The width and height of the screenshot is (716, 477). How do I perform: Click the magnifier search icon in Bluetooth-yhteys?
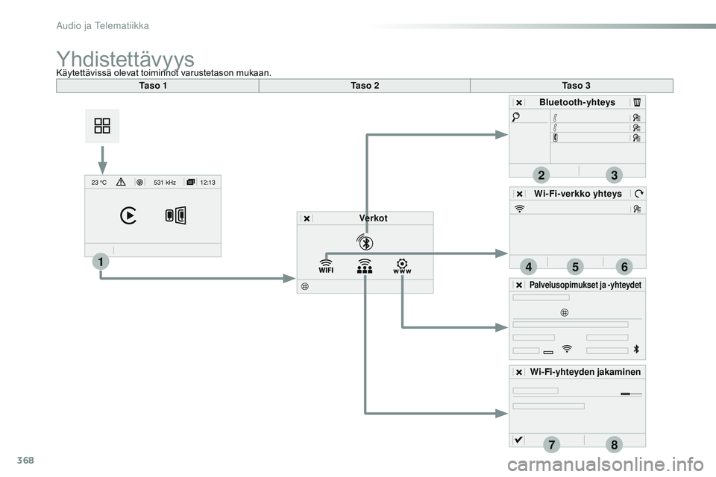point(516,117)
